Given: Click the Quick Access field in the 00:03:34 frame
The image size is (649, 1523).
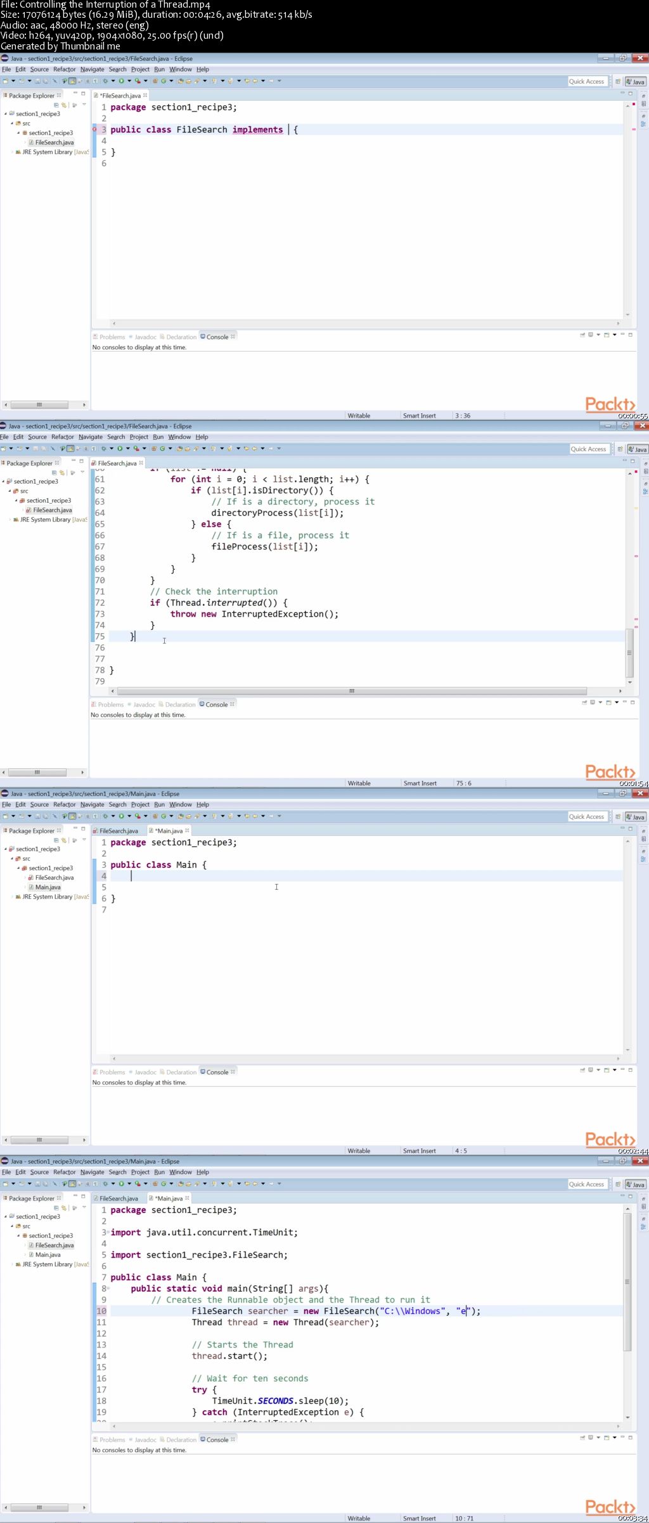Looking at the screenshot, I should [587, 1184].
